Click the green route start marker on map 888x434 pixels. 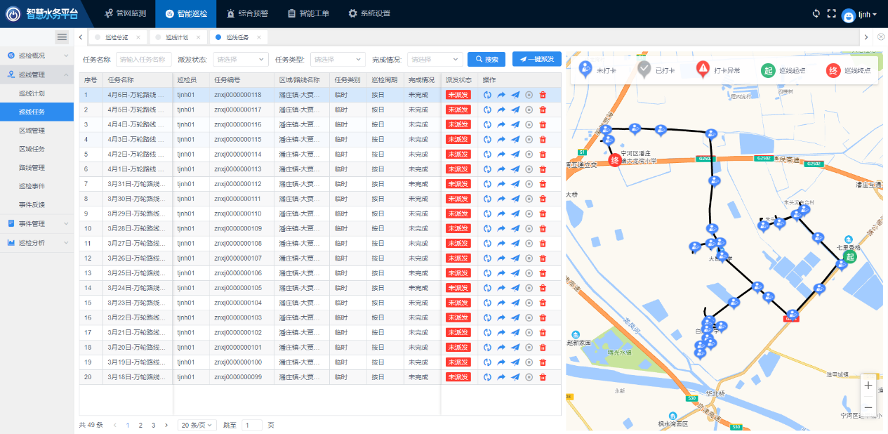(850, 256)
